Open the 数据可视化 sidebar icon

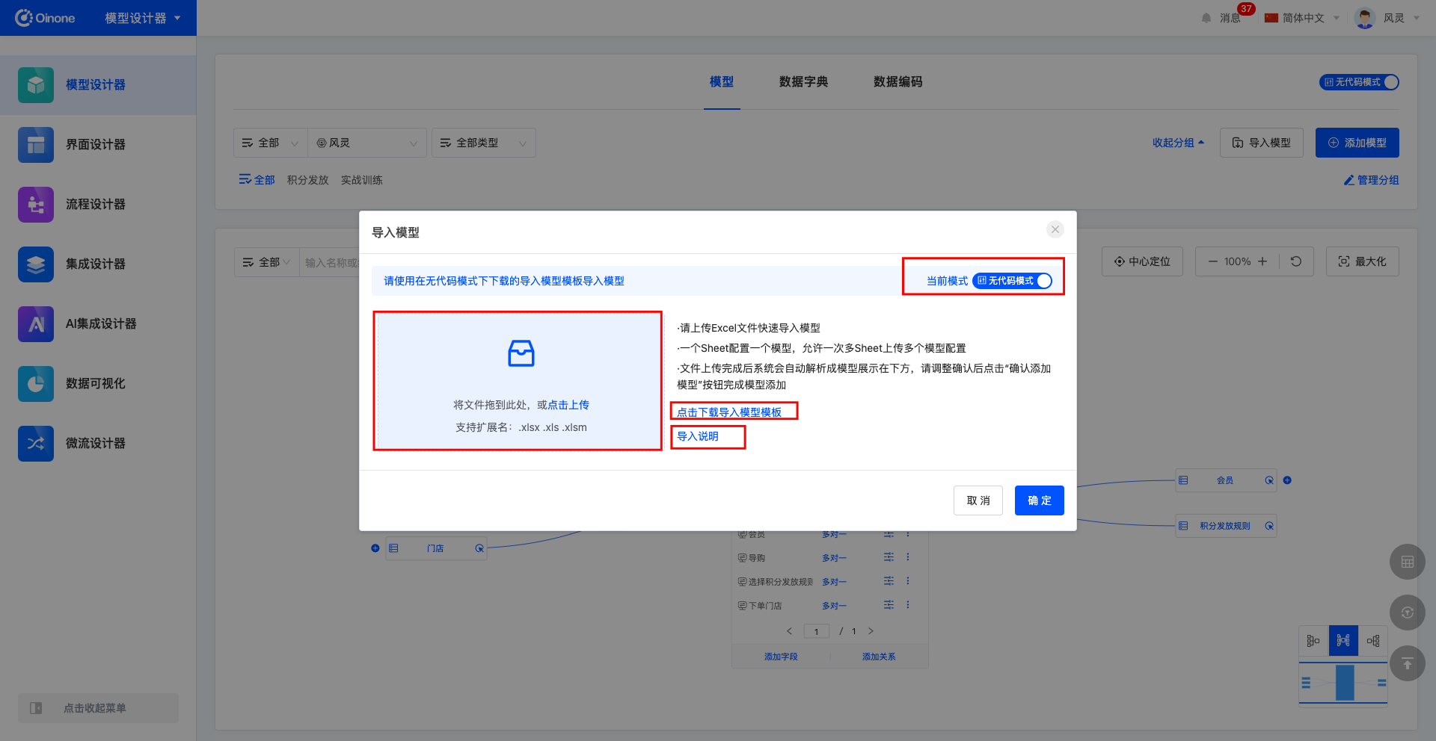[x=35, y=384]
